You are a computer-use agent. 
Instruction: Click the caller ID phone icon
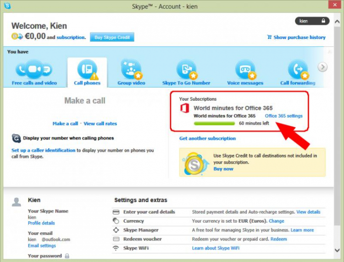tap(16, 138)
